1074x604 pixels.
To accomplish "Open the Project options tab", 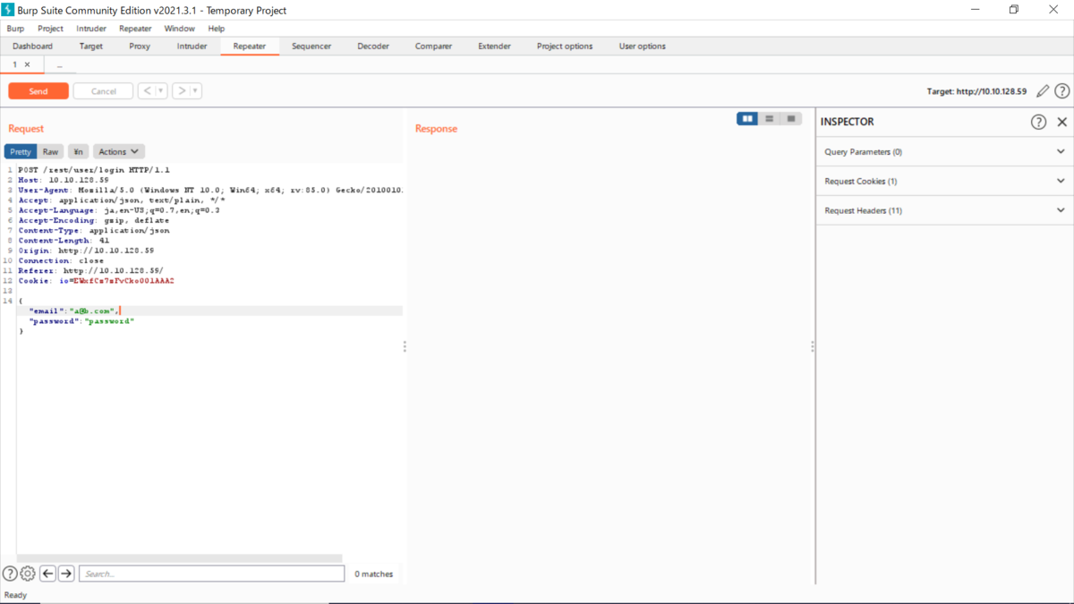I will coord(565,47).
